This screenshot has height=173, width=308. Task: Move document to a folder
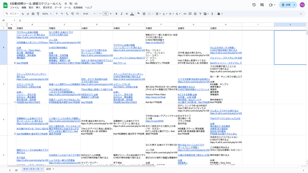71,4
